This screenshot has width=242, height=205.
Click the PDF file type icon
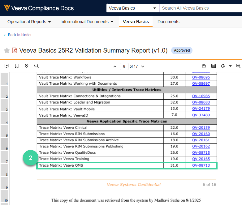(x=15, y=50)
